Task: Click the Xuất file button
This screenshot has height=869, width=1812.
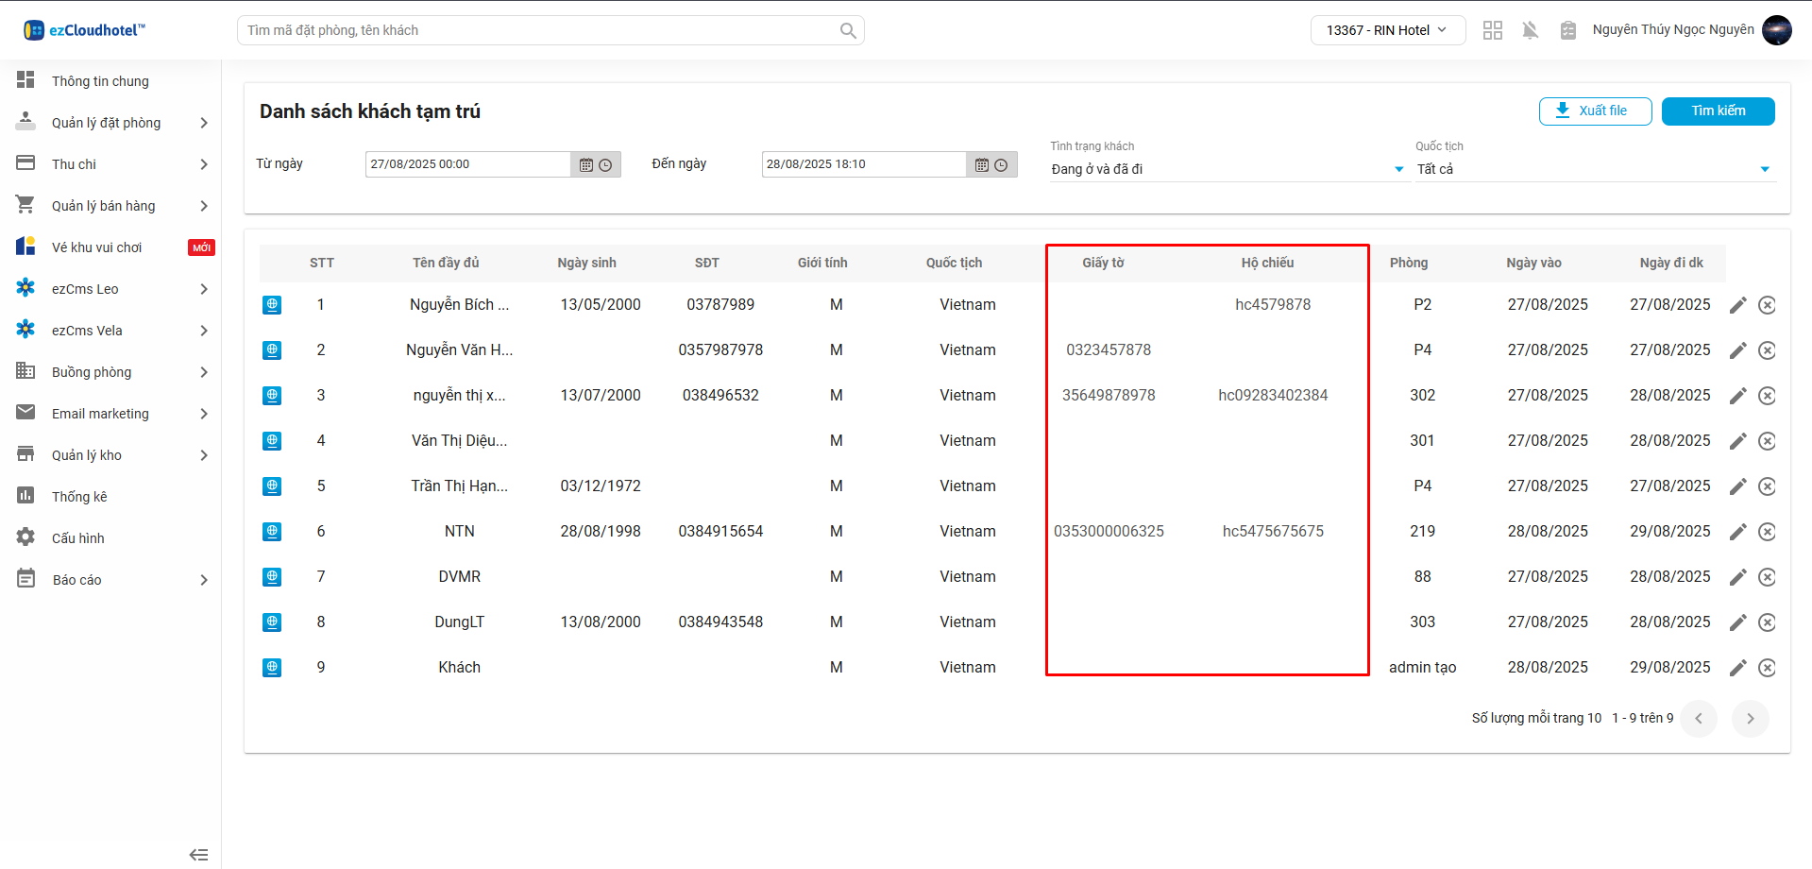Action: click(1595, 111)
